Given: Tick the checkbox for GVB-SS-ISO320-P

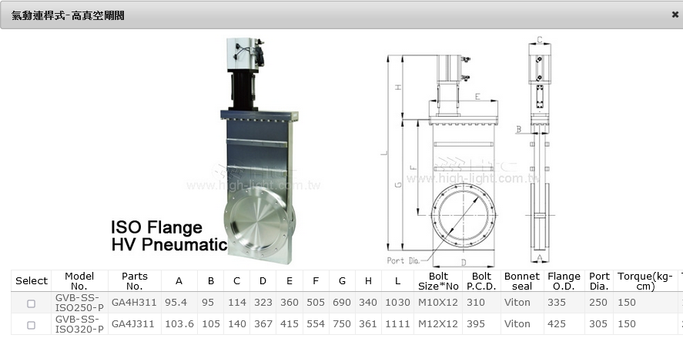Looking at the screenshot, I should [32, 325].
